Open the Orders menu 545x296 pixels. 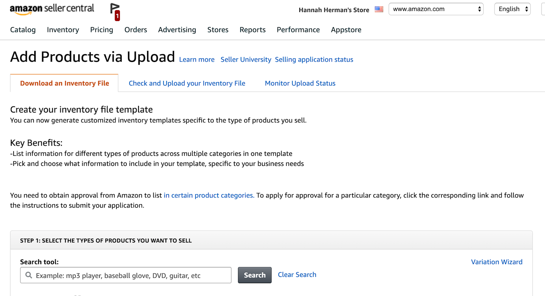pyautogui.click(x=136, y=30)
